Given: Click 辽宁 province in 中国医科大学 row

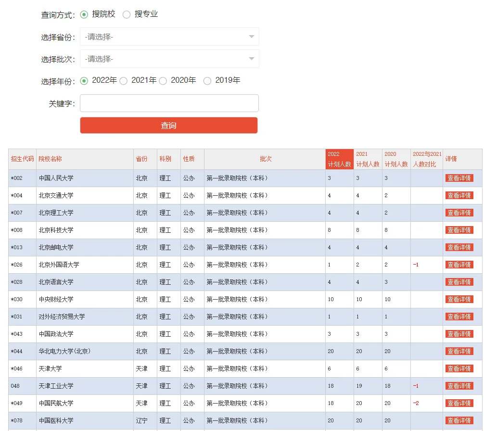Looking at the screenshot, I should tap(141, 420).
